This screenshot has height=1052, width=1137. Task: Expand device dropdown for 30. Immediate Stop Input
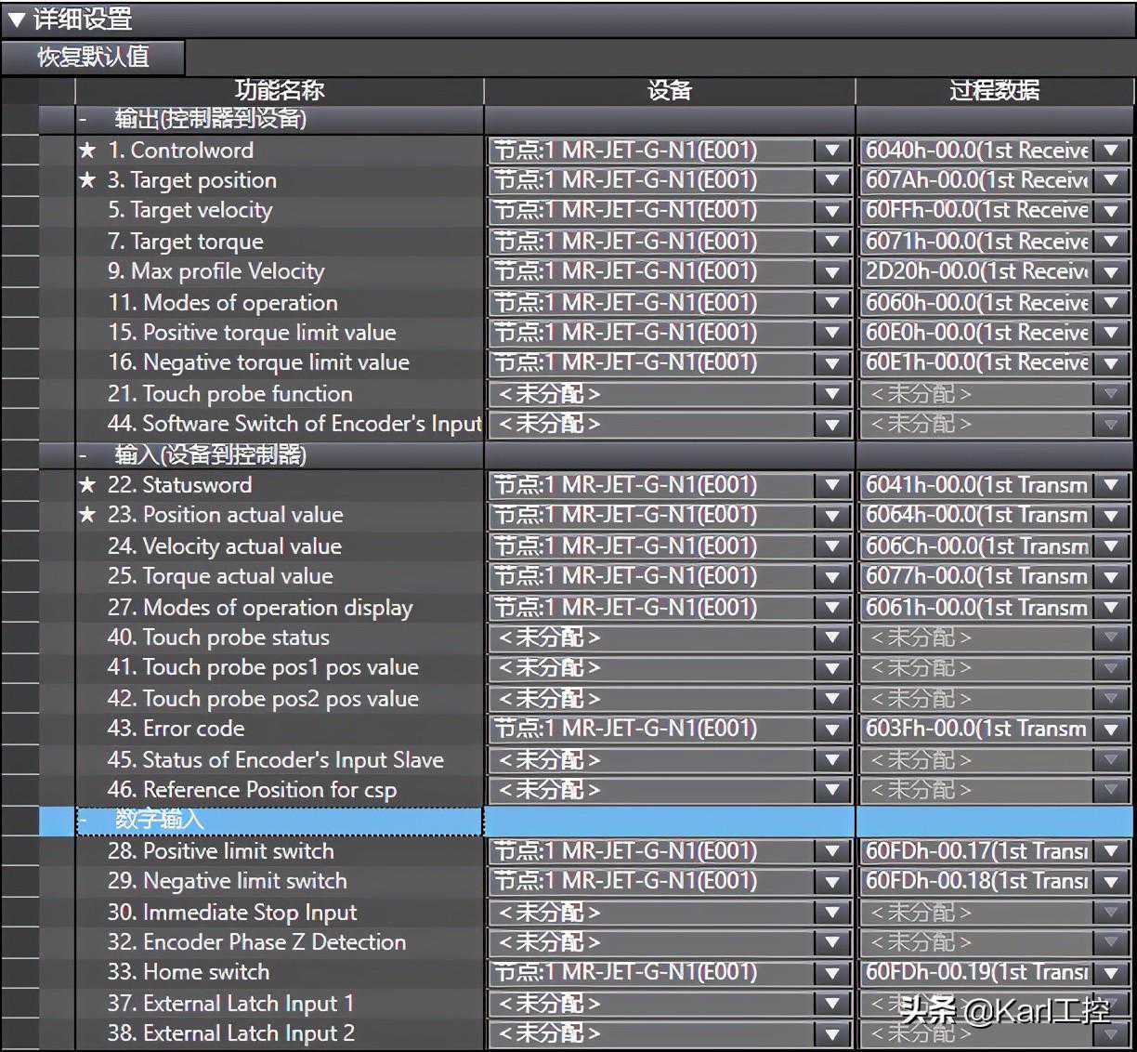pyautogui.click(x=832, y=913)
